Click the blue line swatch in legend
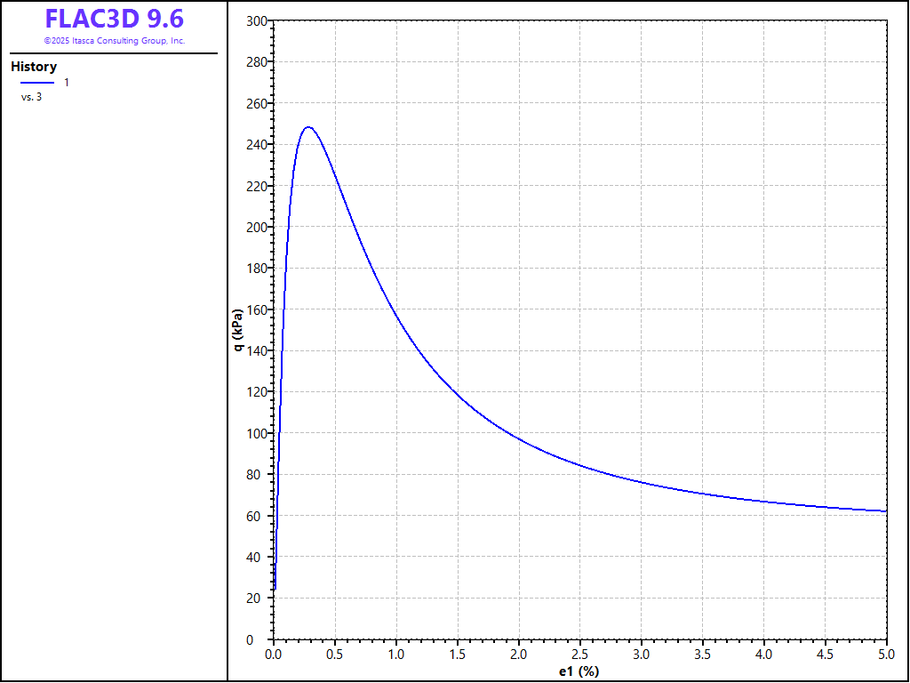The width and height of the screenshot is (910, 683). (x=37, y=83)
